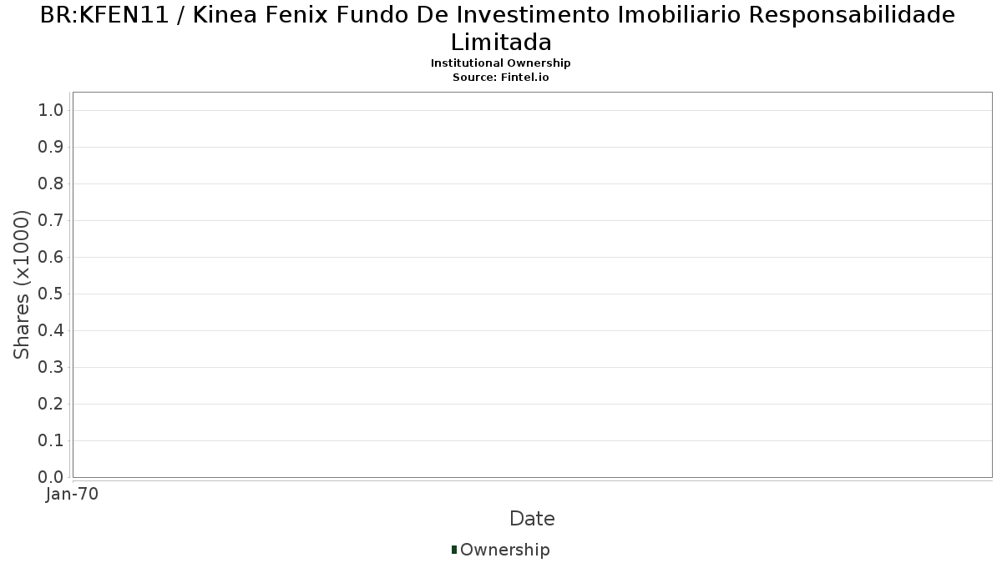Select the Ownership legend label
Image resolution: width=1002 pixels, height=563 pixels.
click(505, 550)
